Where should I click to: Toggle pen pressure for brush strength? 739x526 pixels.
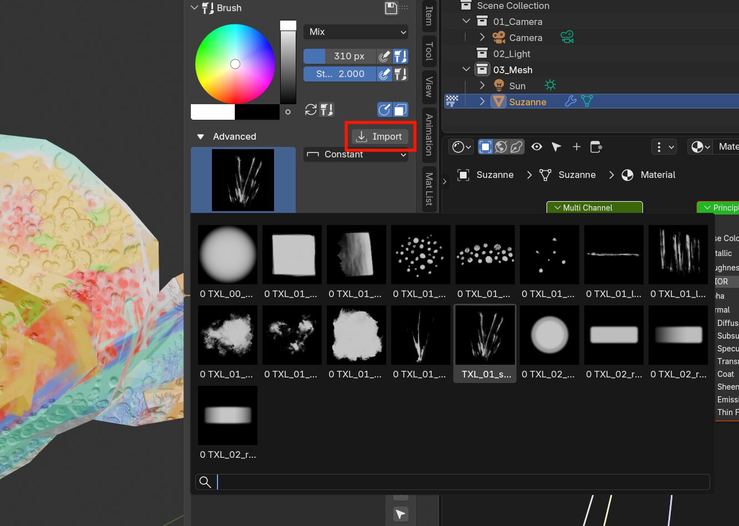(384, 74)
